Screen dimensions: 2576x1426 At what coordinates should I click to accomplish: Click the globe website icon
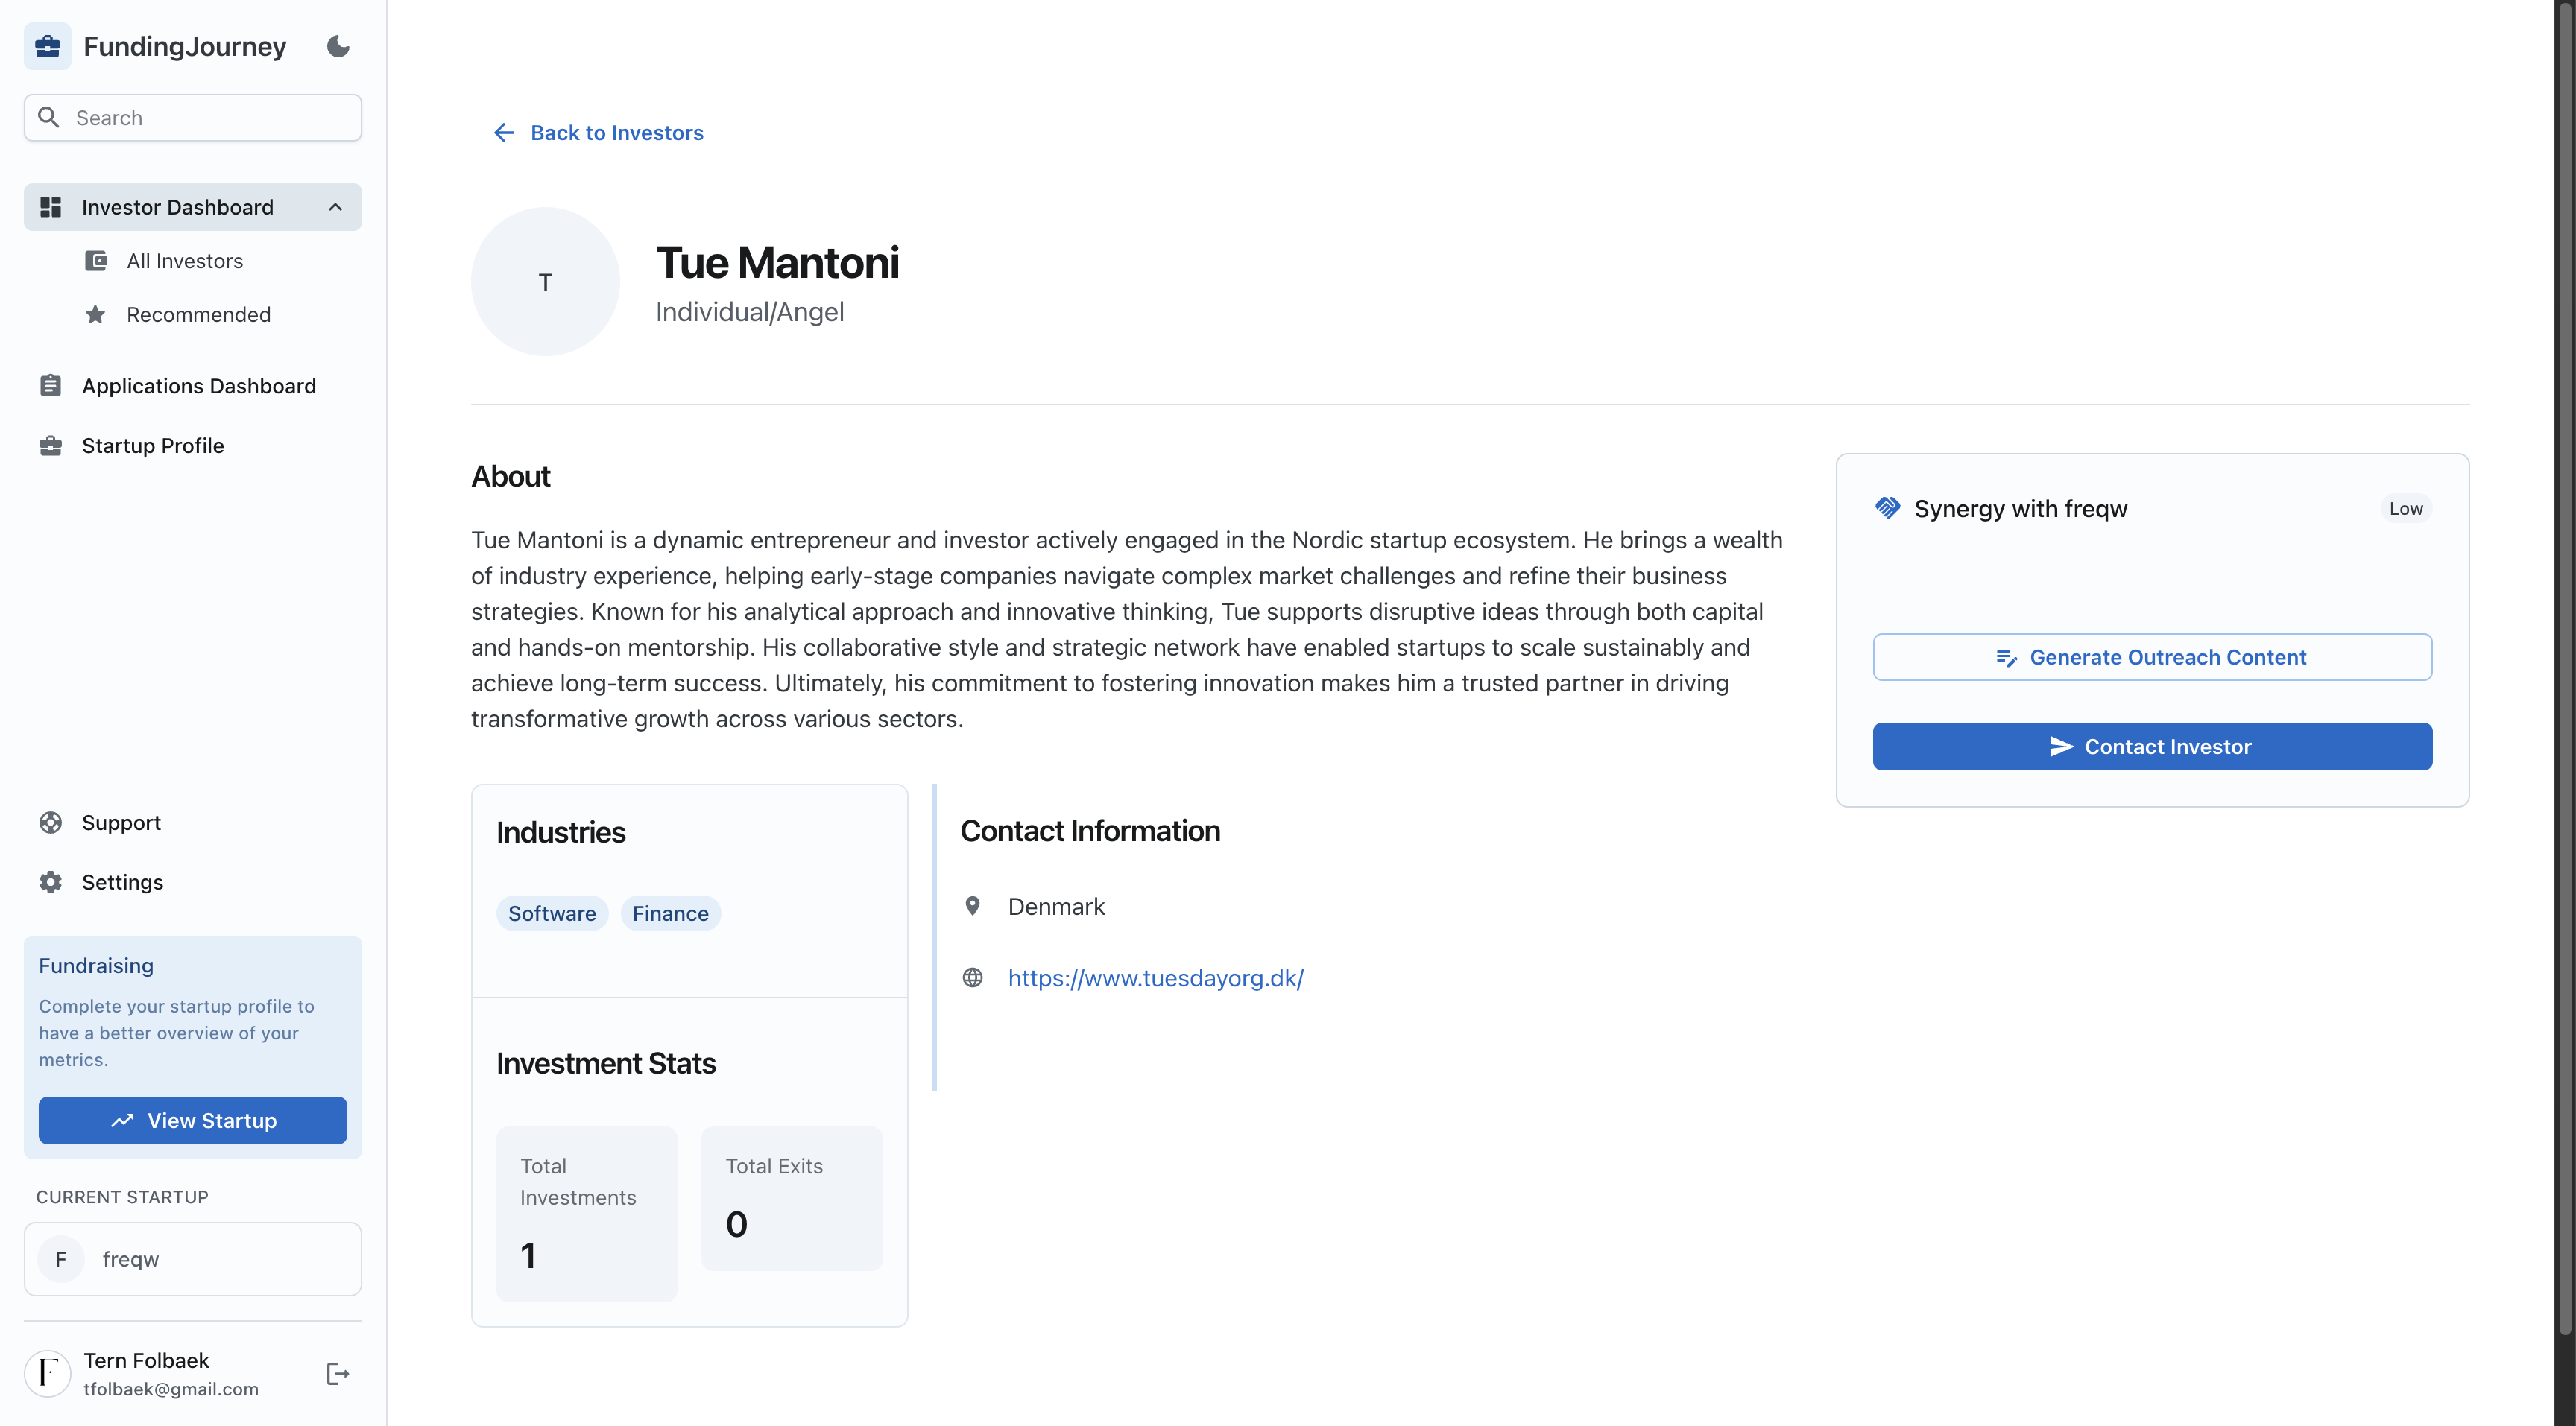pyautogui.click(x=972, y=977)
